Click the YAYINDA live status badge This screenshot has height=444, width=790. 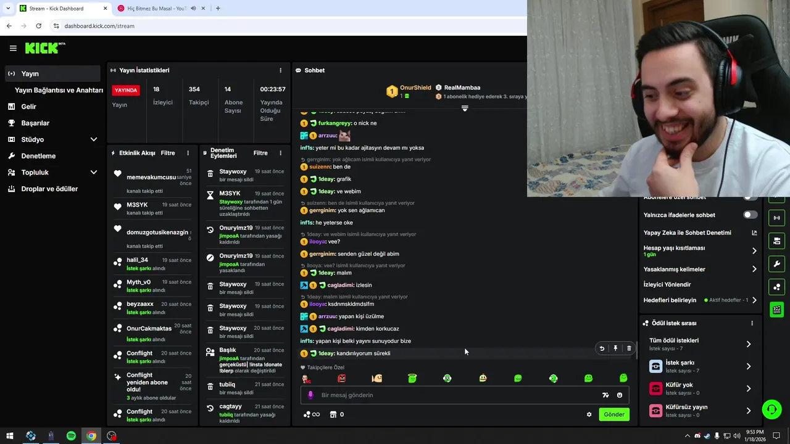(126, 90)
